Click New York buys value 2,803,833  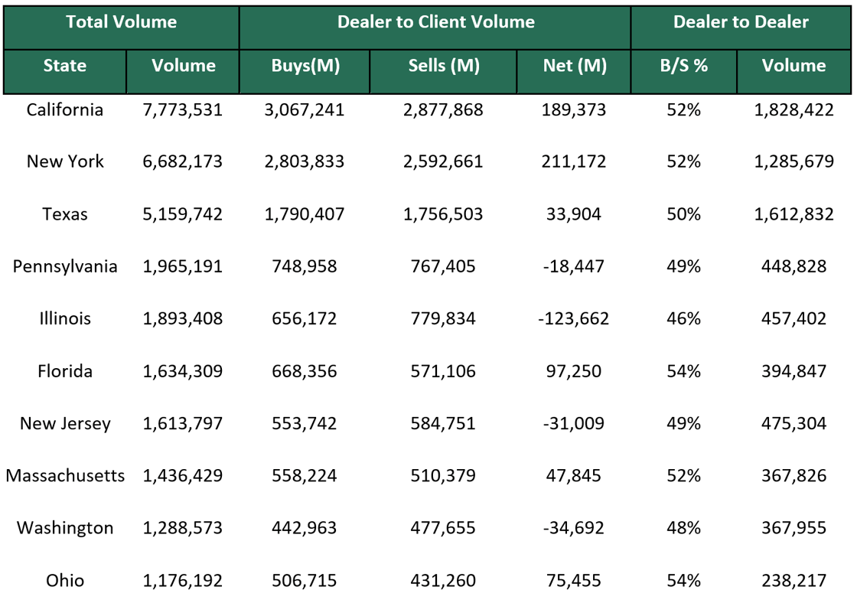(305, 161)
